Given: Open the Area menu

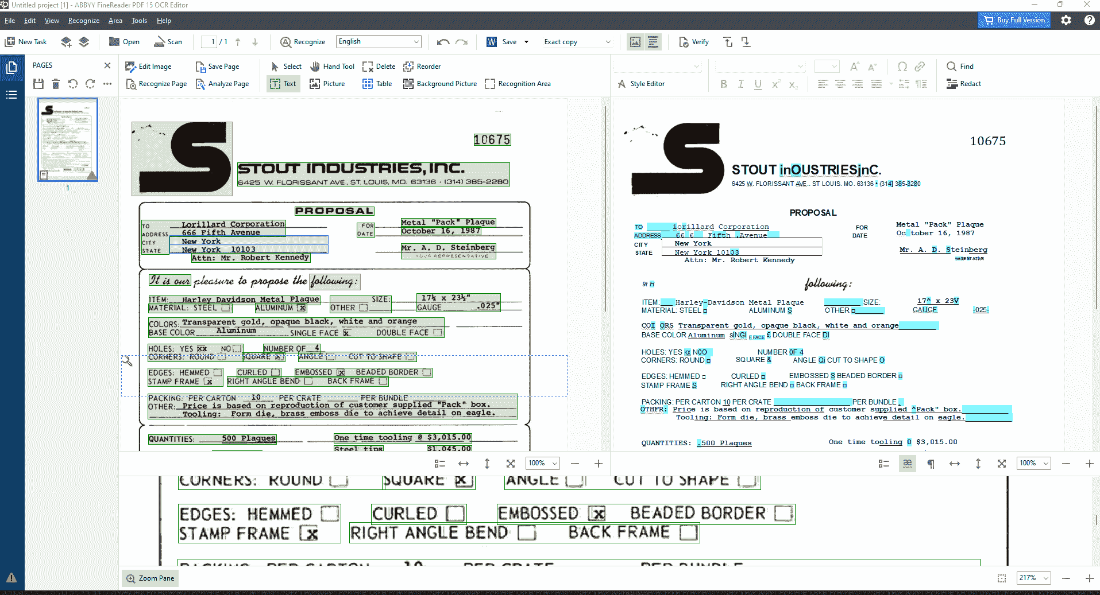Looking at the screenshot, I should point(115,21).
